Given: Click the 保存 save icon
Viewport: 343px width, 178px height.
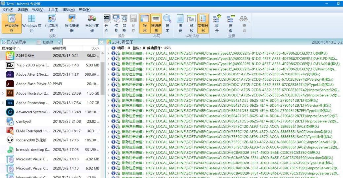Looking at the screenshot, I should coord(133,23).
